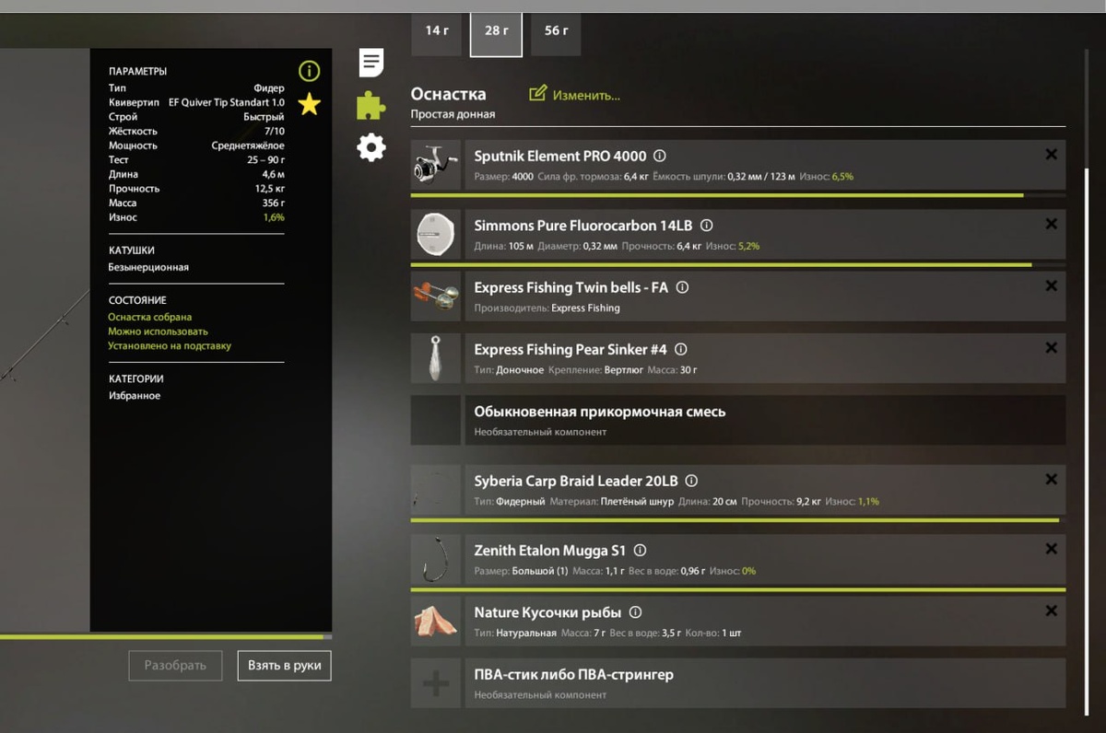Open rod info circle icon
Image resolution: width=1106 pixels, height=733 pixels.
(309, 71)
